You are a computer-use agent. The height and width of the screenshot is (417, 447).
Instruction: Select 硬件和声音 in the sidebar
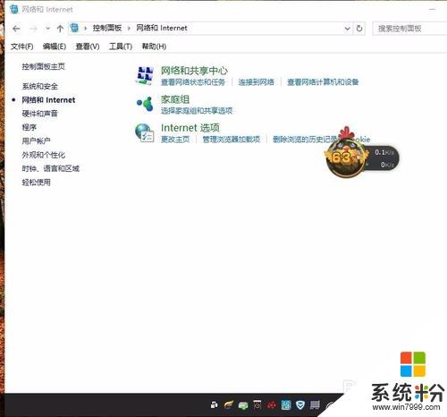click(39, 114)
